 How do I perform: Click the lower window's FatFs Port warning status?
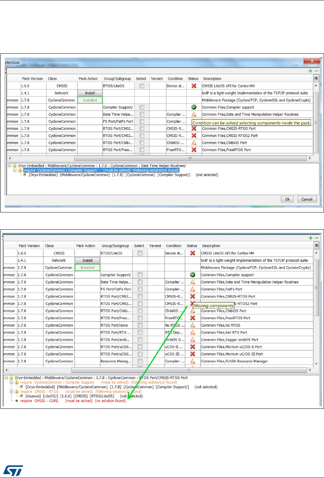click(193, 289)
